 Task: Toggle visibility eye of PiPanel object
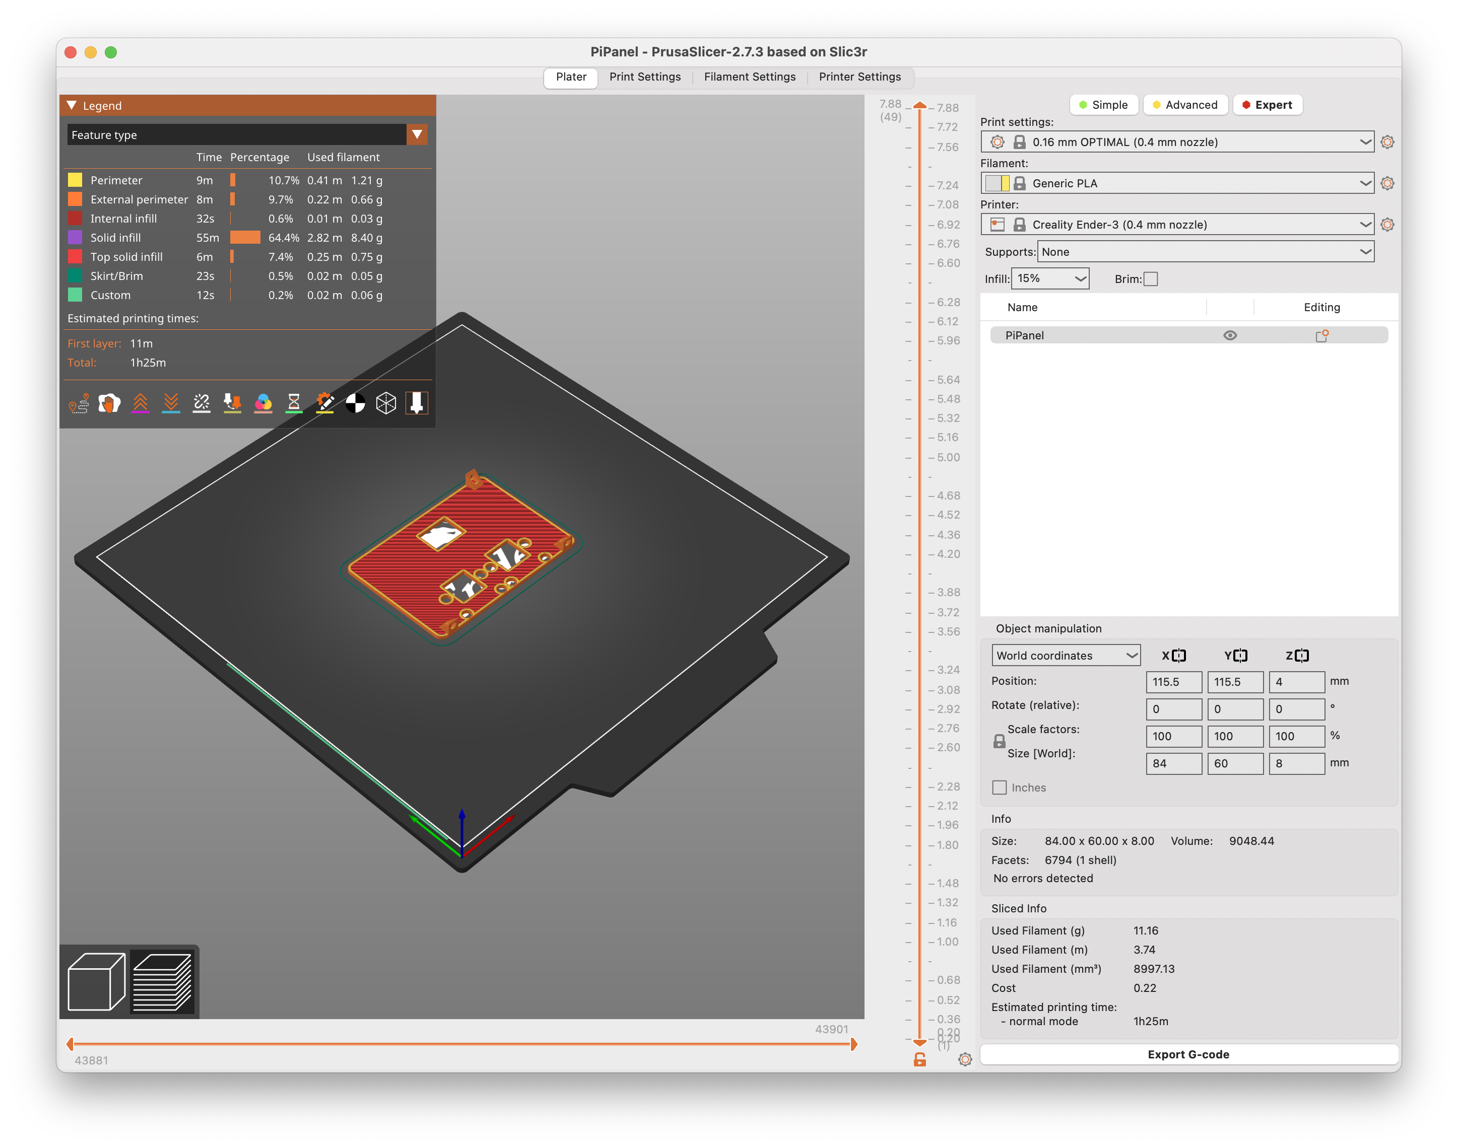point(1230,335)
